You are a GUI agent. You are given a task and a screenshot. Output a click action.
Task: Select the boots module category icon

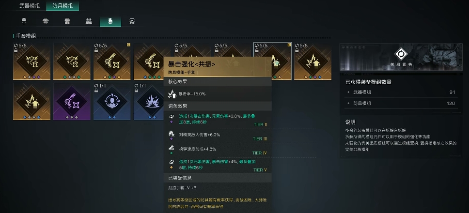[89, 21]
